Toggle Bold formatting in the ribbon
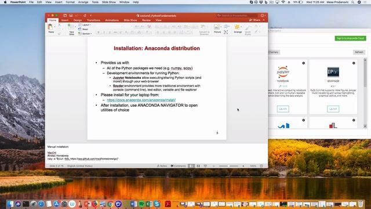Screen dimensions: 371x209 (x=99, y=33)
